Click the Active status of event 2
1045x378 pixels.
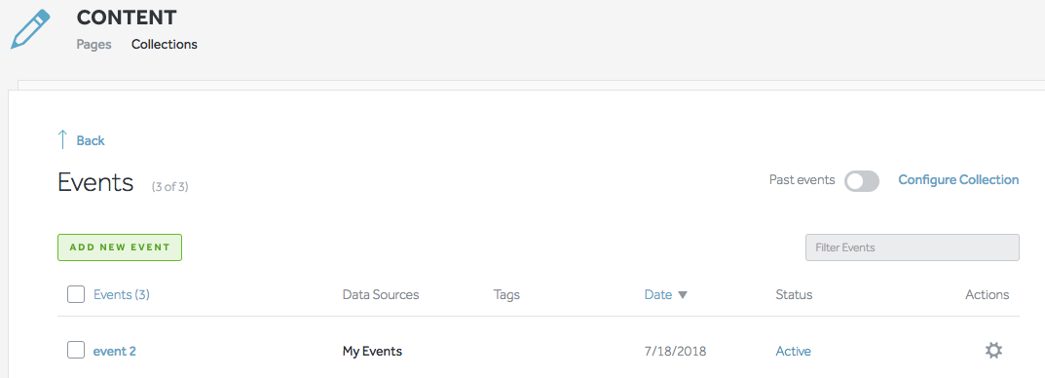click(x=793, y=352)
